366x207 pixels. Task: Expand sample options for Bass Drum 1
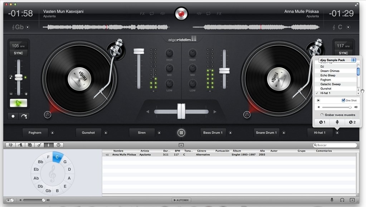pyautogui.click(x=230, y=133)
